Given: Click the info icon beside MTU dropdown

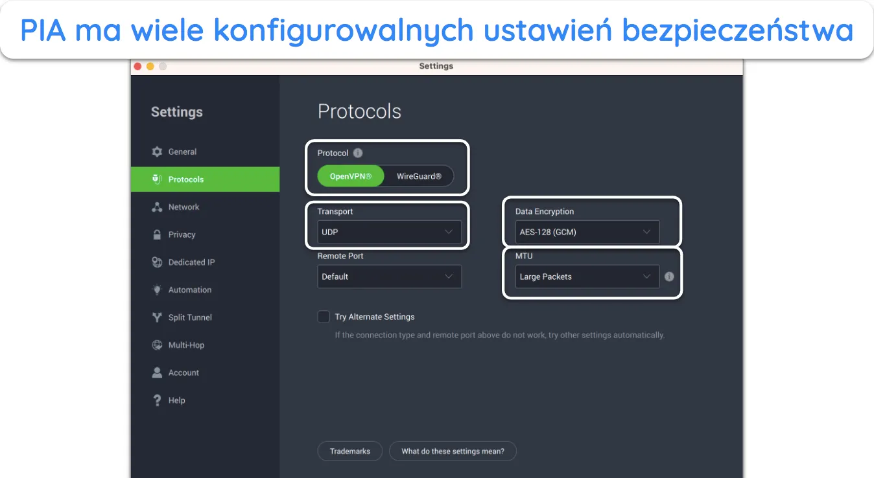Looking at the screenshot, I should point(669,277).
